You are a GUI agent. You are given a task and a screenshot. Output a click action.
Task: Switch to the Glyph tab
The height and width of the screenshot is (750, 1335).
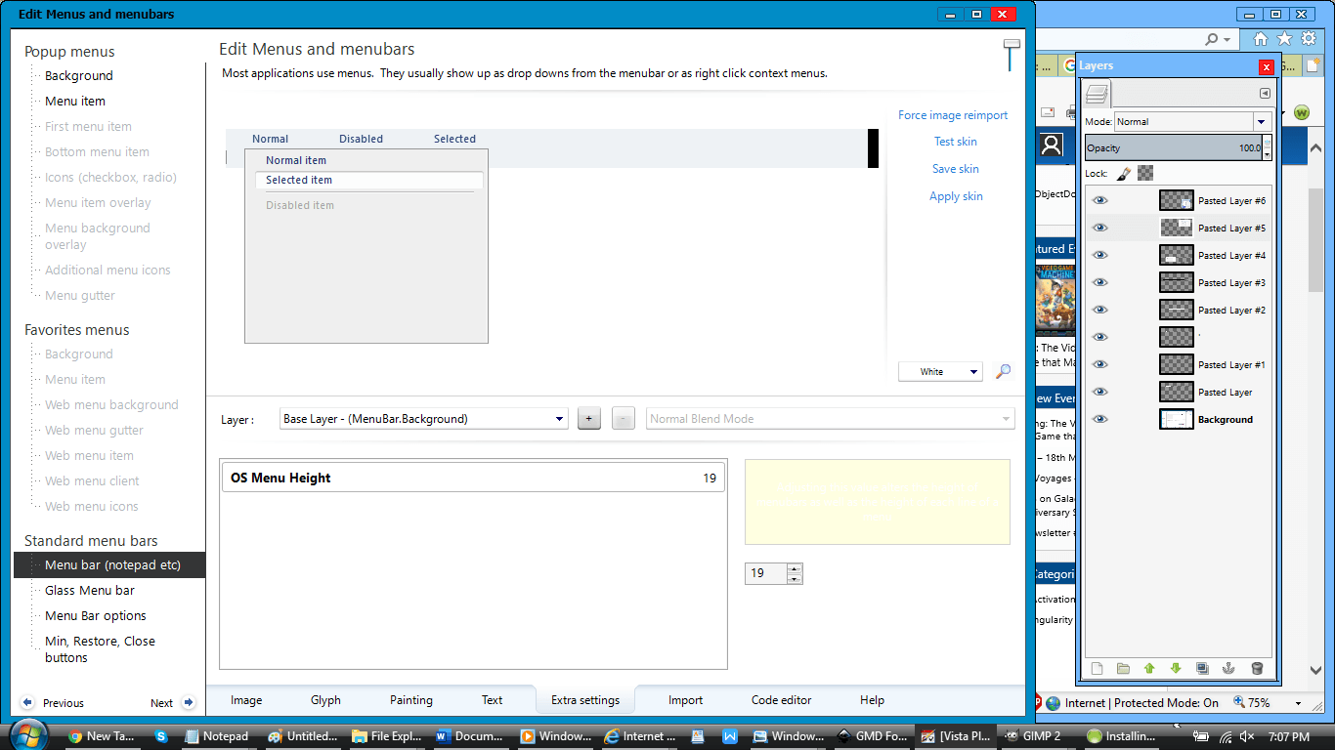(325, 700)
